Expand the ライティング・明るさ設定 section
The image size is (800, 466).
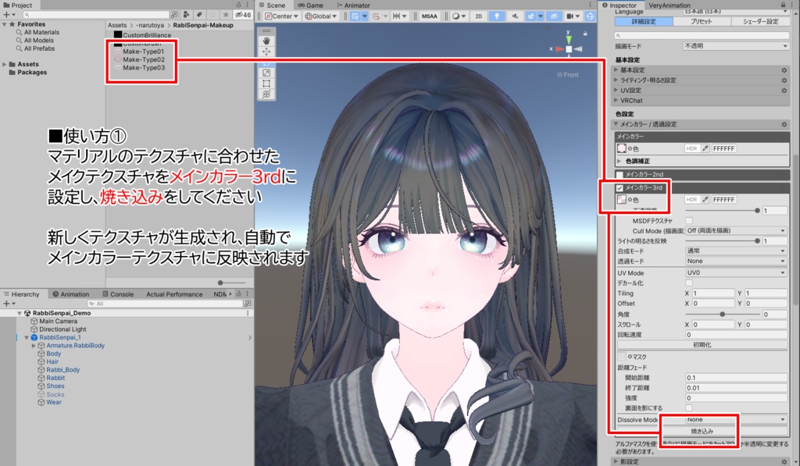tap(702, 80)
